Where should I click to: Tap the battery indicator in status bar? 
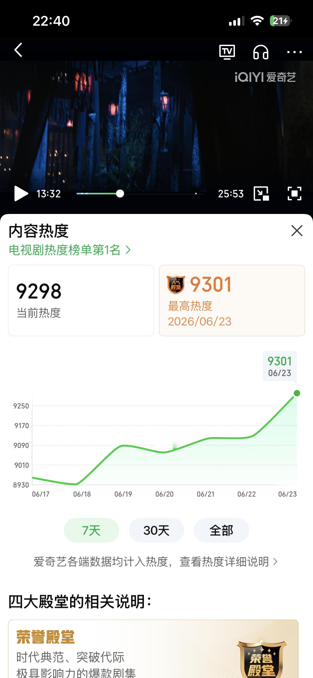click(x=281, y=21)
